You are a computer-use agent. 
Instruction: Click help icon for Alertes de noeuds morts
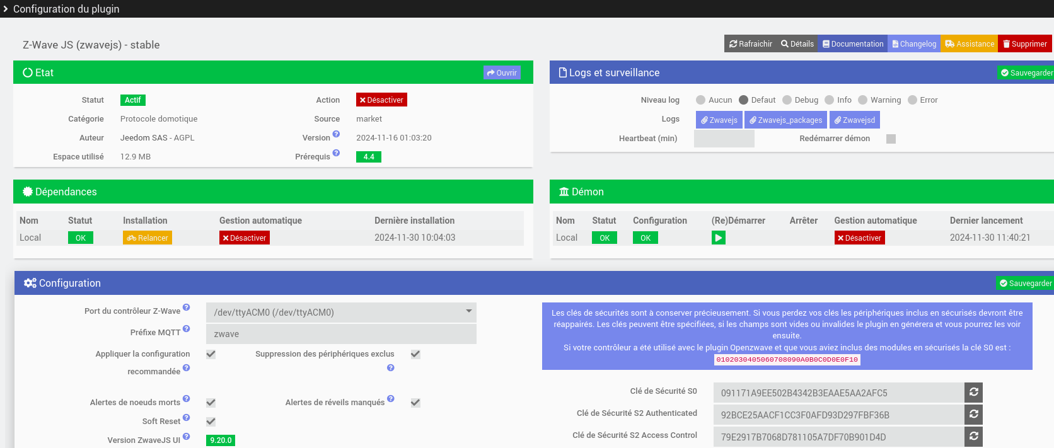pos(186,399)
